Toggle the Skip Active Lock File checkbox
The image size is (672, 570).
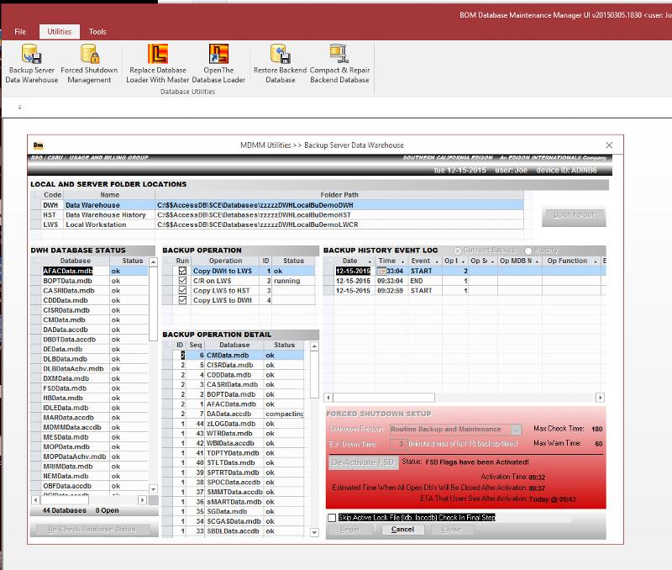(333, 518)
